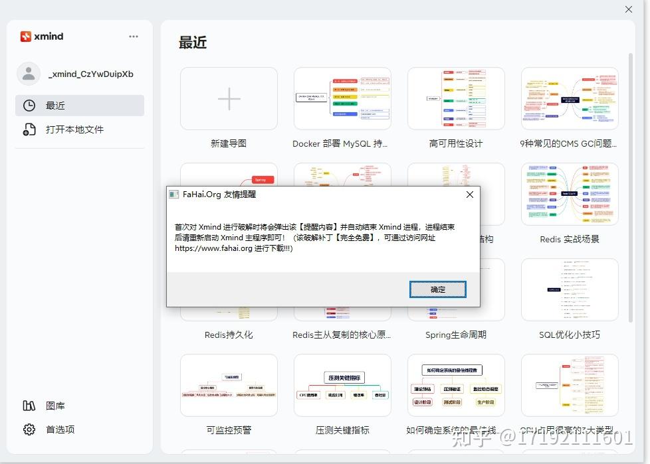Open the SQL优化小技巧 thumbnail

pyautogui.click(x=570, y=289)
